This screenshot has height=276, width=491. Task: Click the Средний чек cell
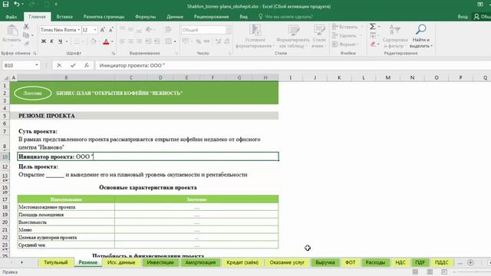tap(66, 245)
